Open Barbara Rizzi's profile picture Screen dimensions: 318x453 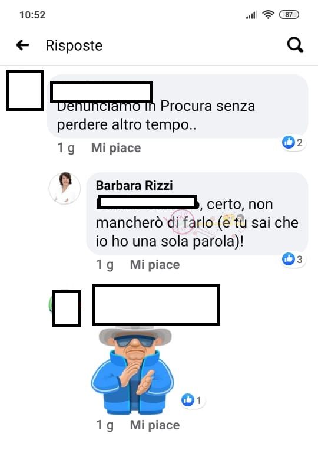point(65,188)
